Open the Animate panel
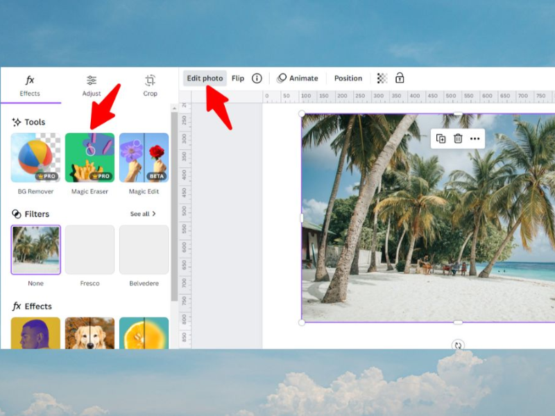The height and width of the screenshot is (416, 555). tap(298, 78)
